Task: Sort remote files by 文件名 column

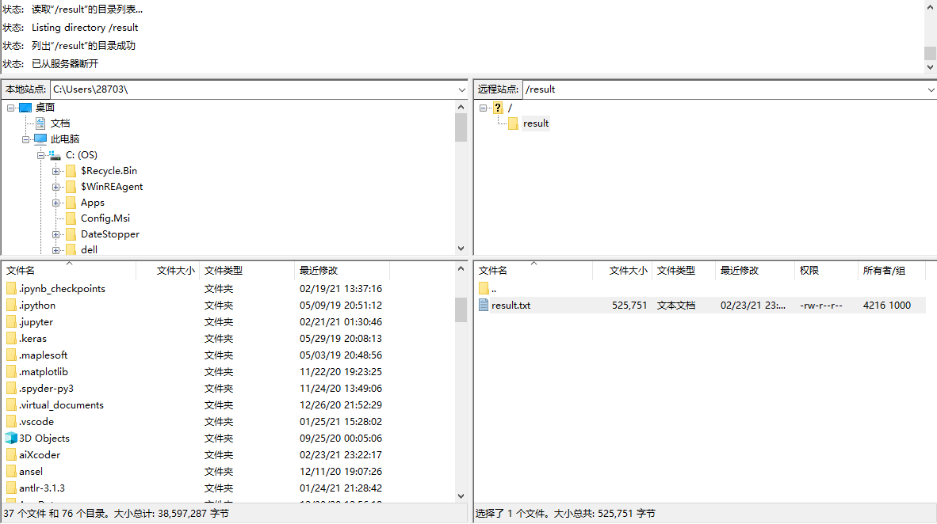Action: [x=533, y=271]
